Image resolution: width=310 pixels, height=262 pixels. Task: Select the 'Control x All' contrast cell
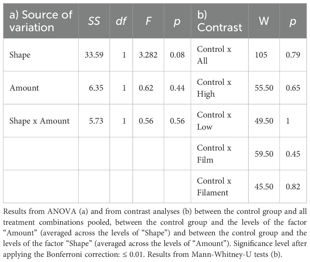[214, 55]
